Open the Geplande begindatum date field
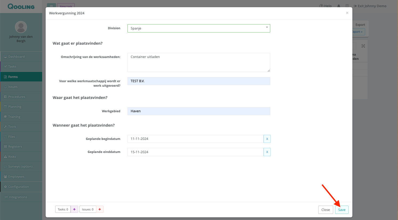Screen dimensions: 398x220 (x=195, y=139)
